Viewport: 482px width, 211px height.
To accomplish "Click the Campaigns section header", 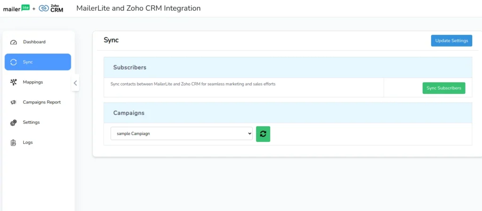I will point(129,113).
